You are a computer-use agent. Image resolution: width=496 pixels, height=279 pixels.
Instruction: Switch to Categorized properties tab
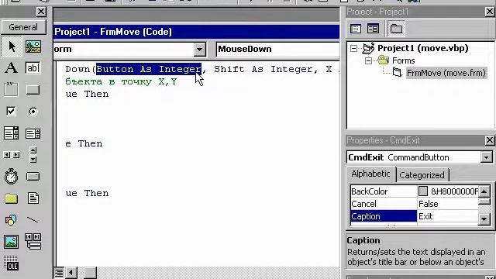pos(422,175)
